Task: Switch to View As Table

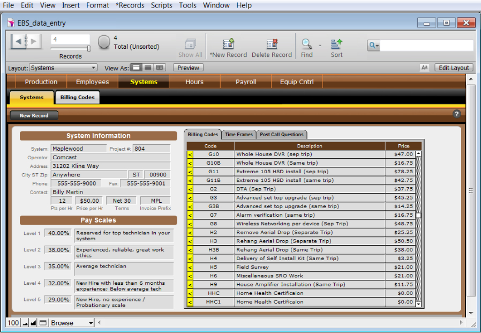Action: 160,68
